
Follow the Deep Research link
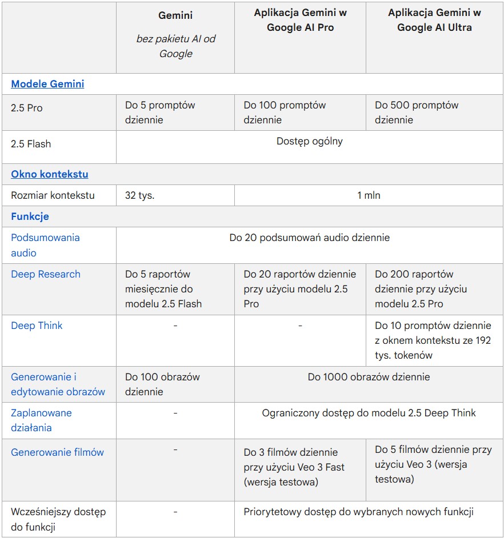pos(46,274)
